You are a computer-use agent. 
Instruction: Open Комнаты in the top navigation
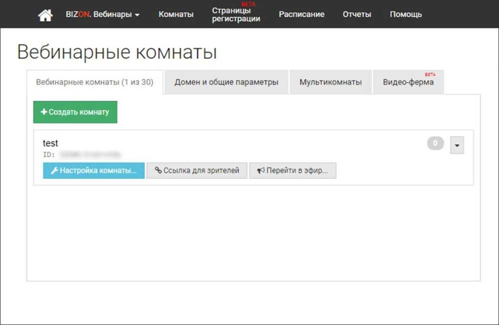pyautogui.click(x=176, y=14)
